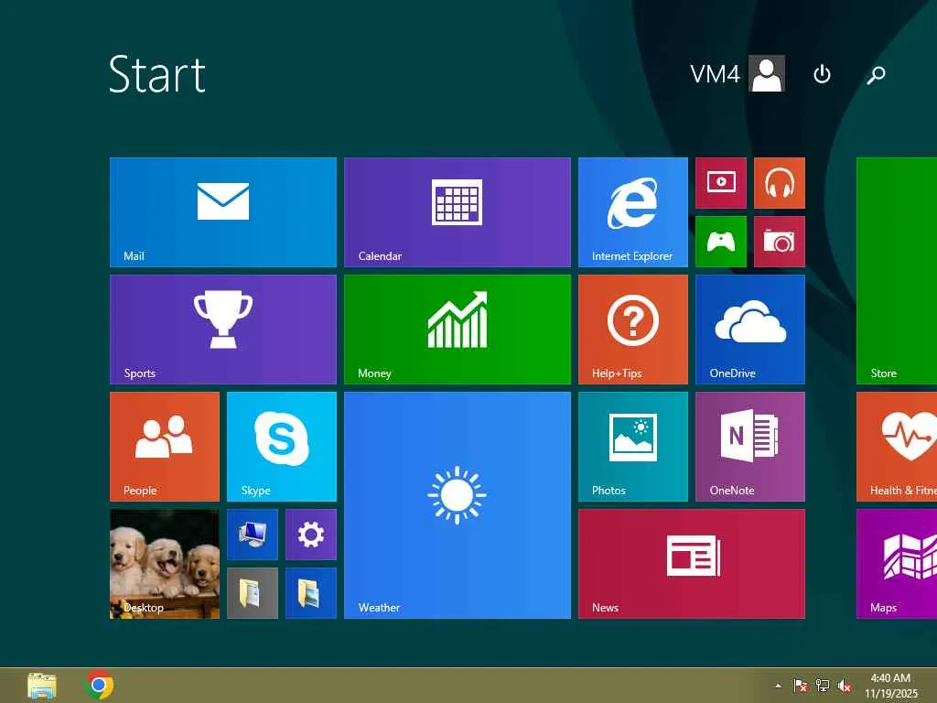The image size is (937, 703).
Task: Open the Money tile
Action: click(x=458, y=330)
